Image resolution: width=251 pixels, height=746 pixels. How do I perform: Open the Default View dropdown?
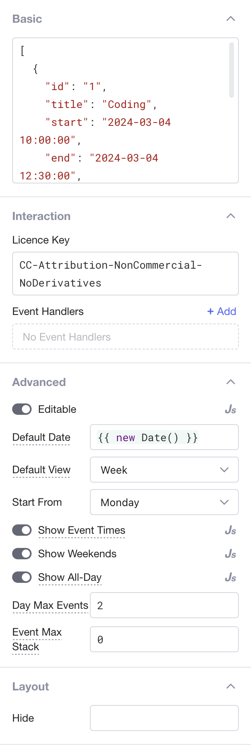[x=164, y=470]
